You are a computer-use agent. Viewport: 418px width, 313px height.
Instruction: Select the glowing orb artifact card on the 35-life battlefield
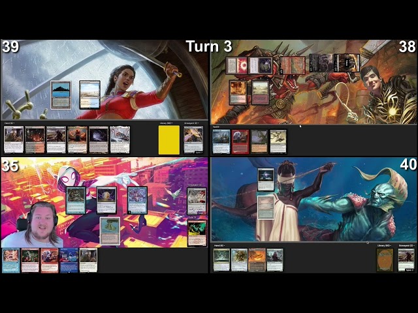point(106,200)
